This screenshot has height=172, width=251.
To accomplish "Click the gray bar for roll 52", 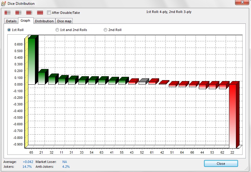I will pyautogui.click(x=142, y=82).
